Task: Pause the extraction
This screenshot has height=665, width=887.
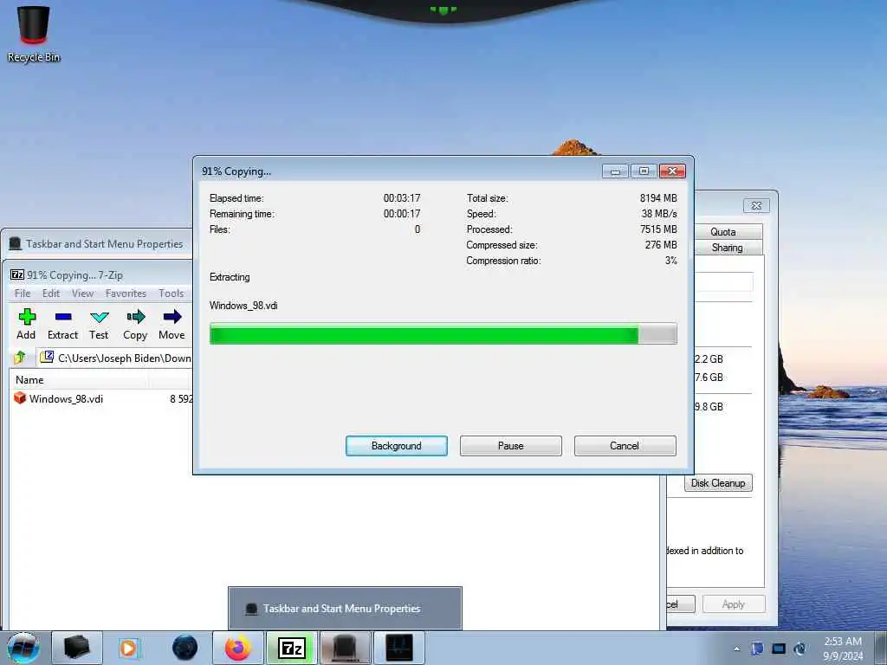Action: coord(511,446)
